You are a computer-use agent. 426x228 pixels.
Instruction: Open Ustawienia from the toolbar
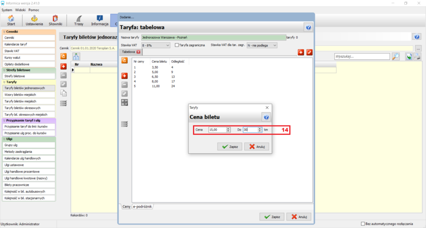point(34,21)
